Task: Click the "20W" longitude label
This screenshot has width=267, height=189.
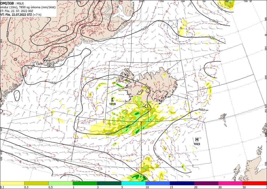Action: coord(141,1)
